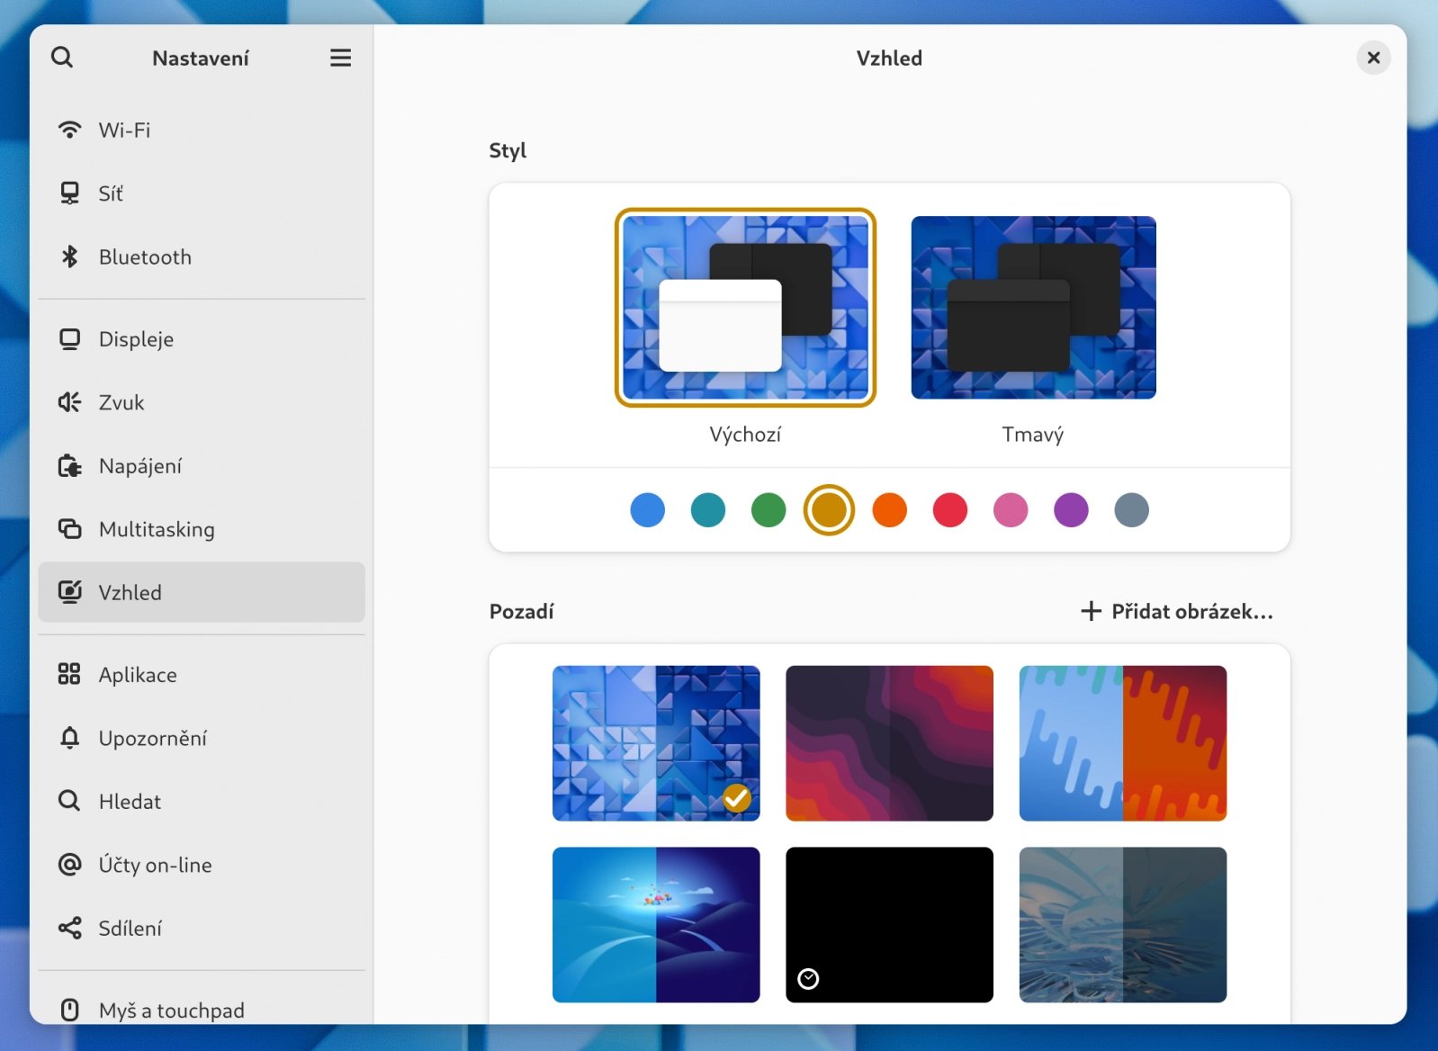The height and width of the screenshot is (1051, 1438).
Task: Choose the yellow accent color
Action: [x=829, y=510]
